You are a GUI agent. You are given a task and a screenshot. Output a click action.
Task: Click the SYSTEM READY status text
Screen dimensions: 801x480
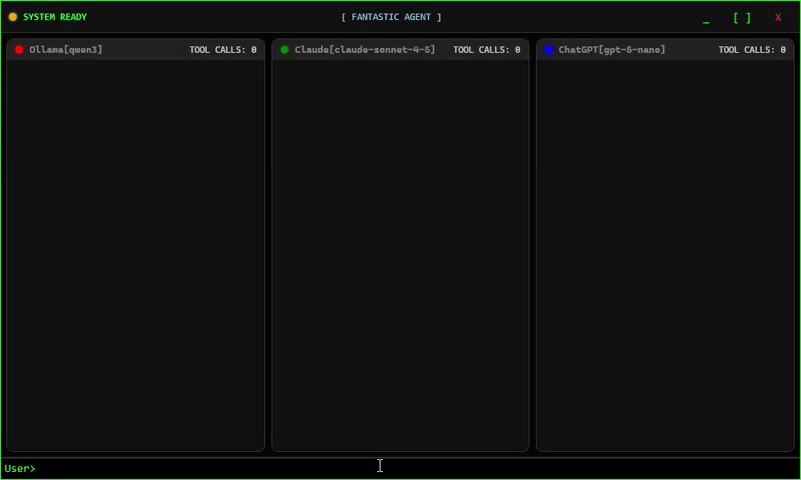54,17
